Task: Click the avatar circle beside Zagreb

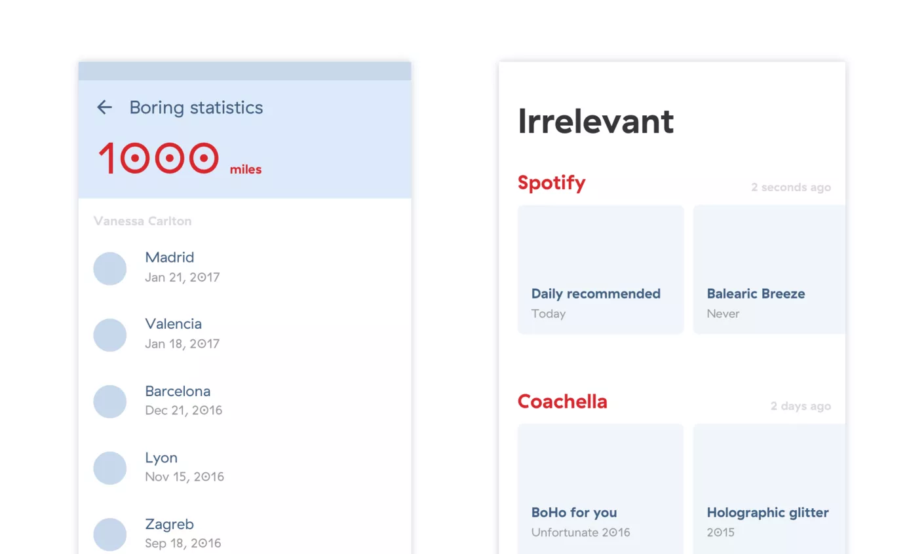Action: [x=110, y=534]
